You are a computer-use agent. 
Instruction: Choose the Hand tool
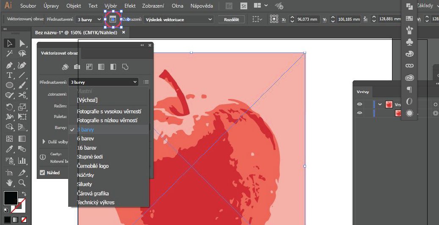9,183
